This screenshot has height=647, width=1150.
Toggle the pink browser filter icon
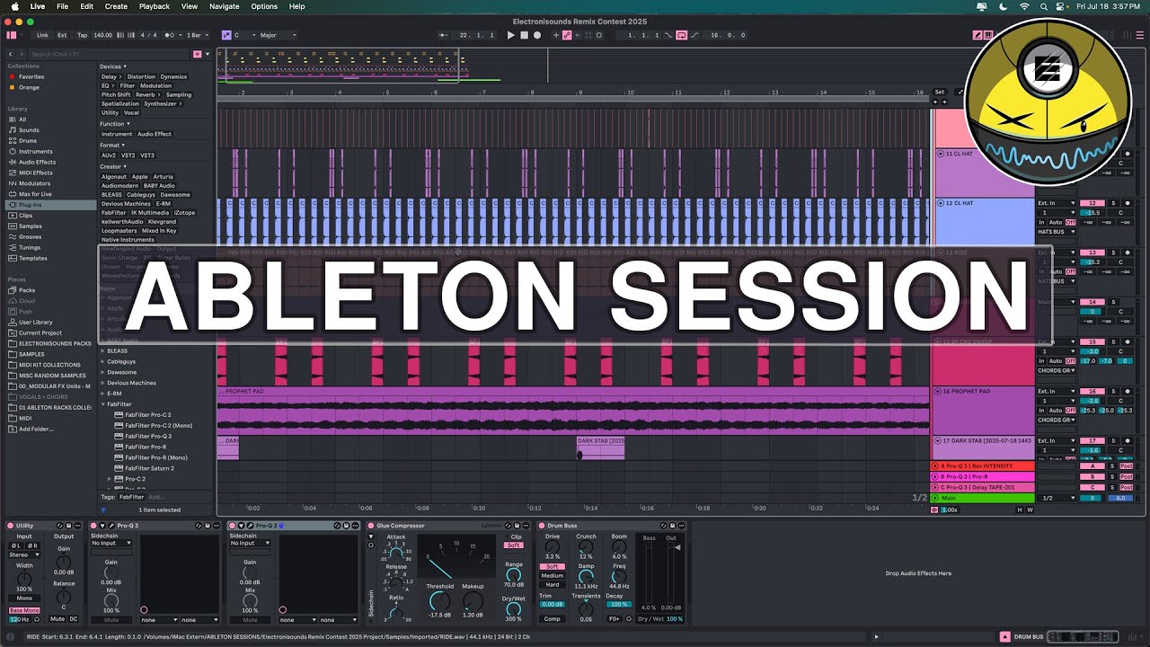[198, 54]
